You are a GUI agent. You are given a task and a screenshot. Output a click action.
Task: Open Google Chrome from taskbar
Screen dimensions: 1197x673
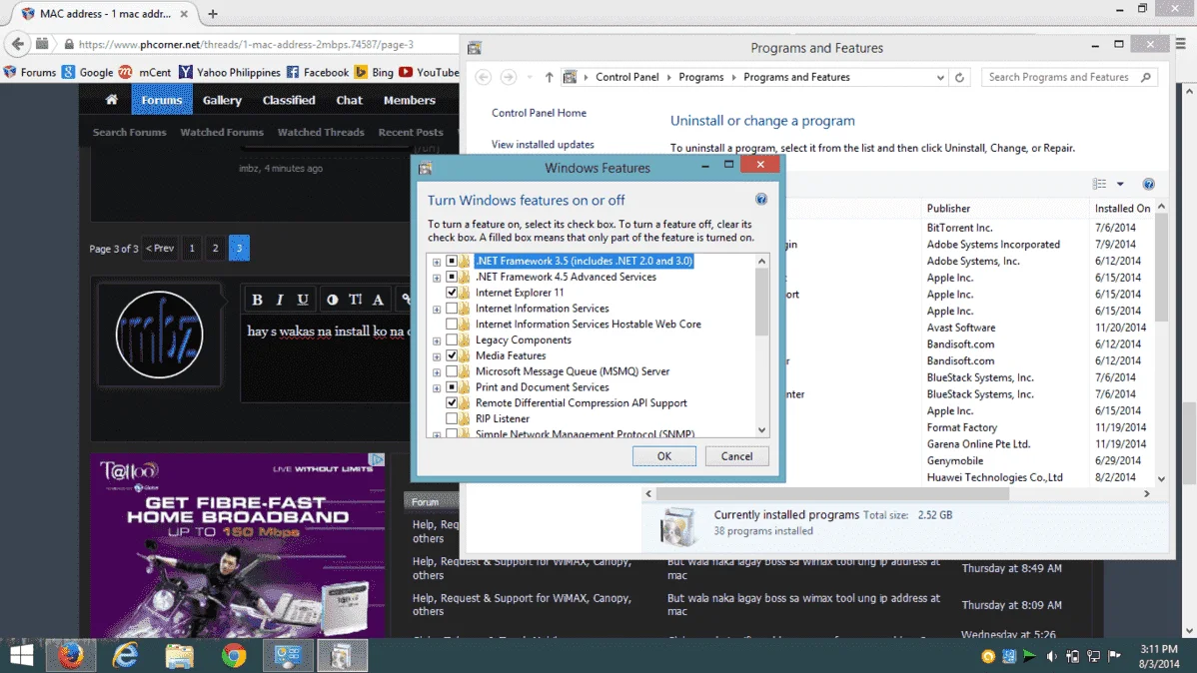point(234,655)
